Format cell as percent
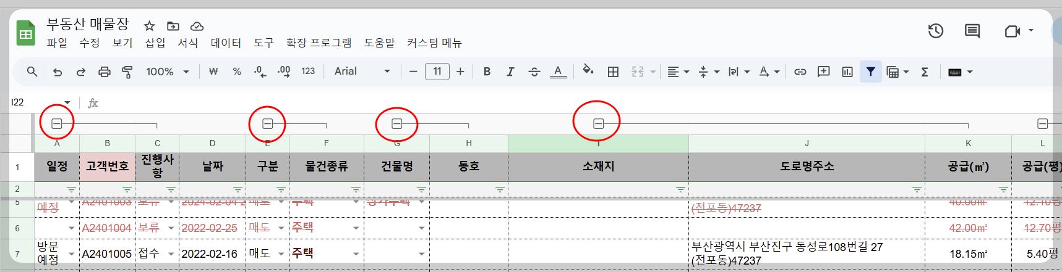 pyautogui.click(x=237, y=72)
